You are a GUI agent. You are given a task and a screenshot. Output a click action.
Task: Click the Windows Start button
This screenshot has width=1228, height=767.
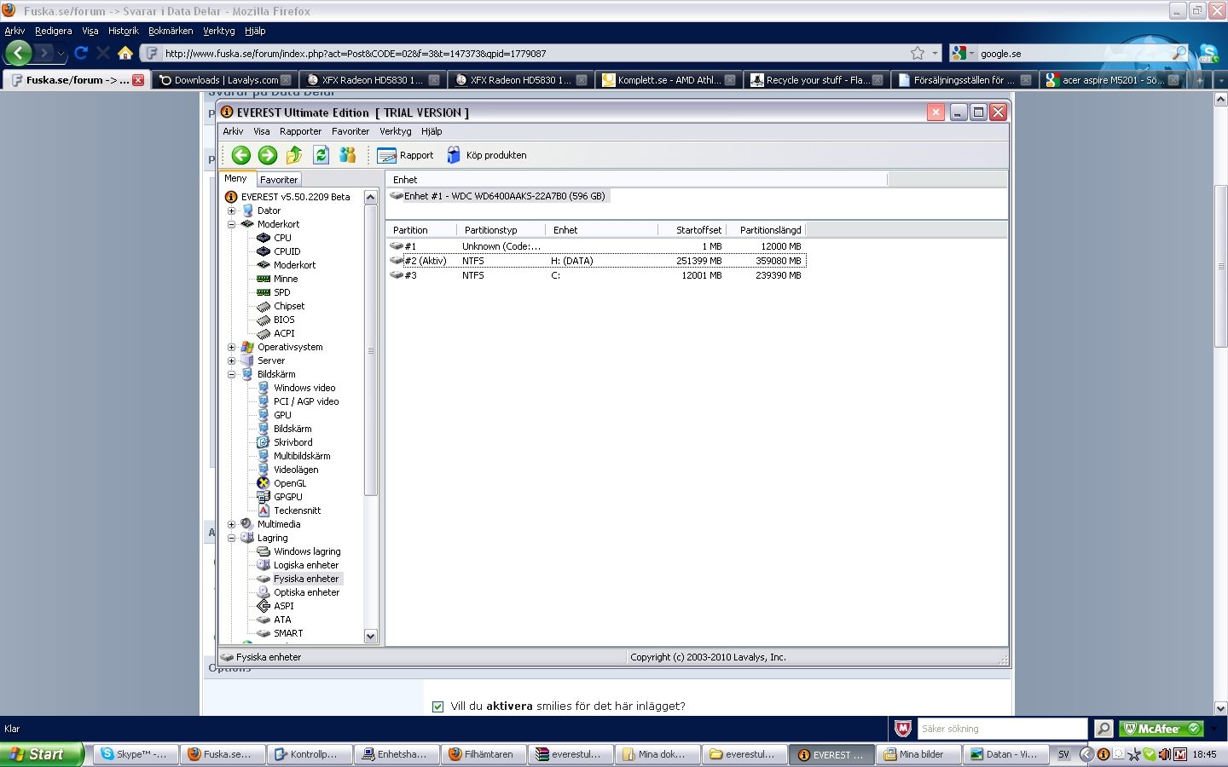pos(41,754)
